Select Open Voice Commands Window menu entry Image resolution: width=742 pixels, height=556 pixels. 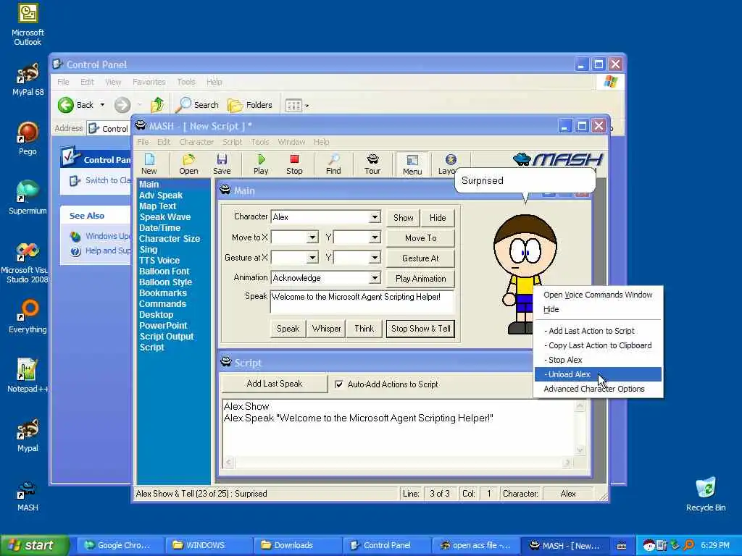click(598, 295)
